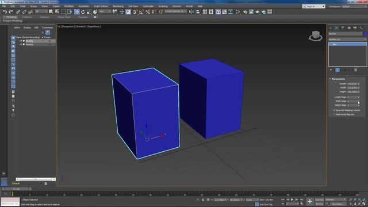
Task: Toggle Percent Snap in toolbar
Action: pyautogui.click(x=148, y=11)
